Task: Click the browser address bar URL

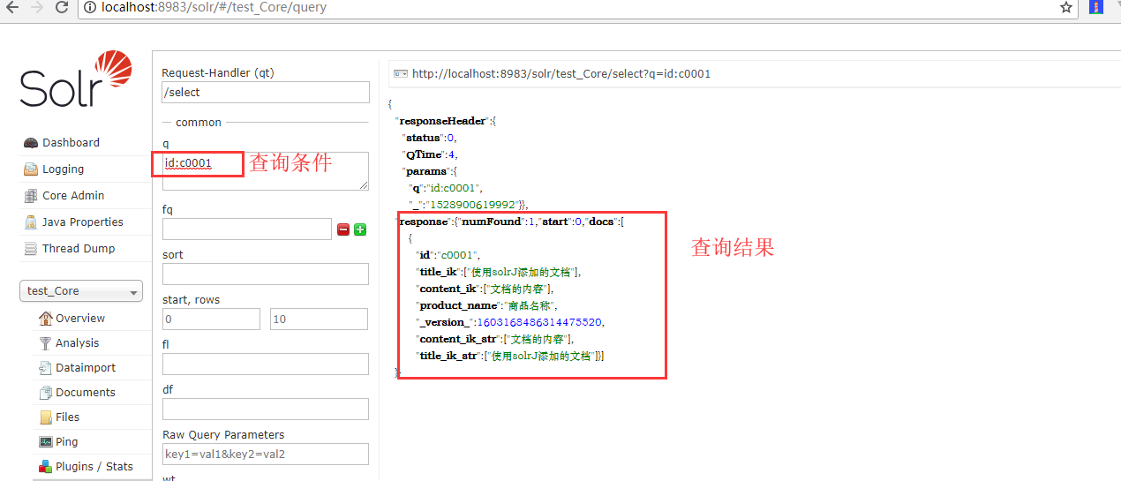Action: [x=215, y=8]
